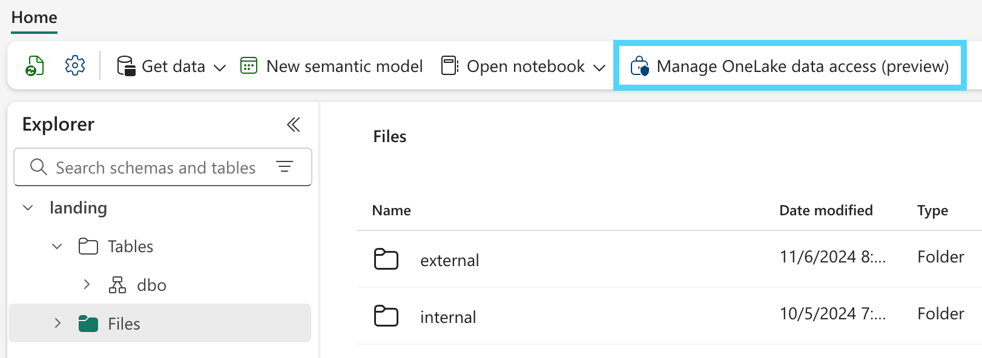Screen dimensions: 982x358
Task: Click the refresh lakehouse icon
Action: (x=35, y=66)
